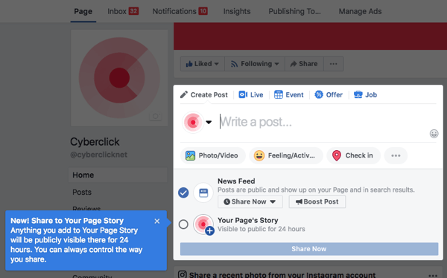Create an Offer from the composer
The image size is (447, 278).
tap(329, 94)
